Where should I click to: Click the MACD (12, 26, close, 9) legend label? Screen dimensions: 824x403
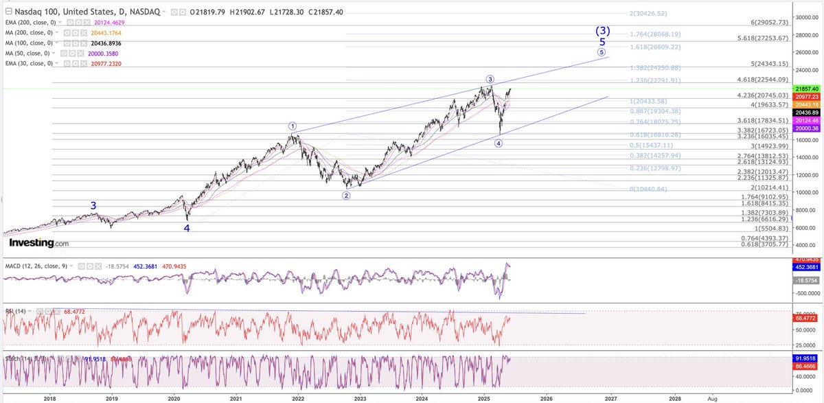click(36, 266)
